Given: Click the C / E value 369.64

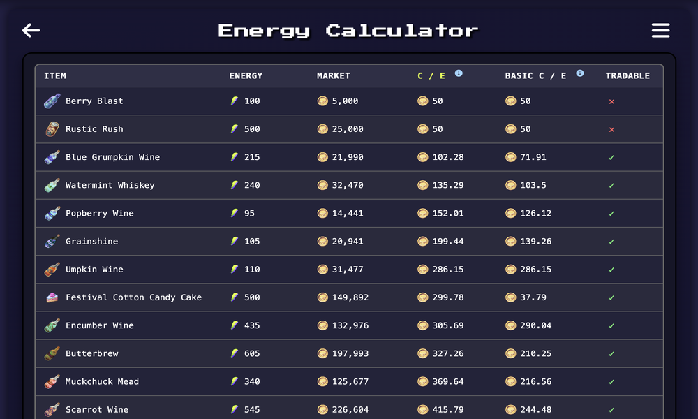Looking at the screenshot, I should [x=448, y=381].
